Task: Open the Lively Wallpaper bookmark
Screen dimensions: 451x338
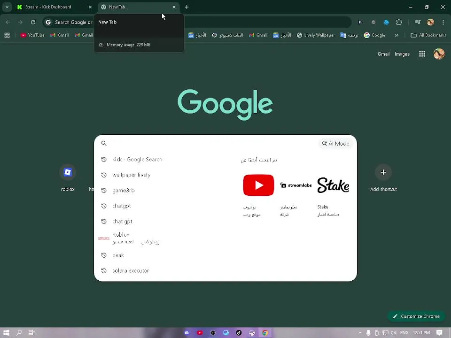Action: [x=316, y=35]
